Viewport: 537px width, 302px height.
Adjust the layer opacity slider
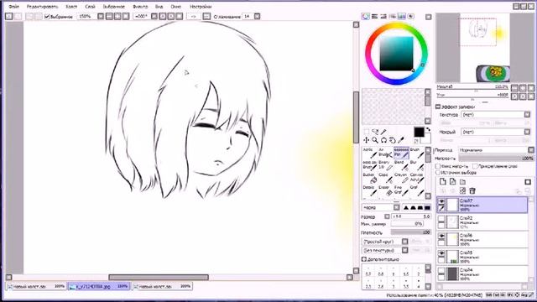(x=496, y=159)
